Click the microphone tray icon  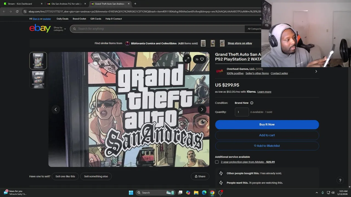[x=322, y=193]
